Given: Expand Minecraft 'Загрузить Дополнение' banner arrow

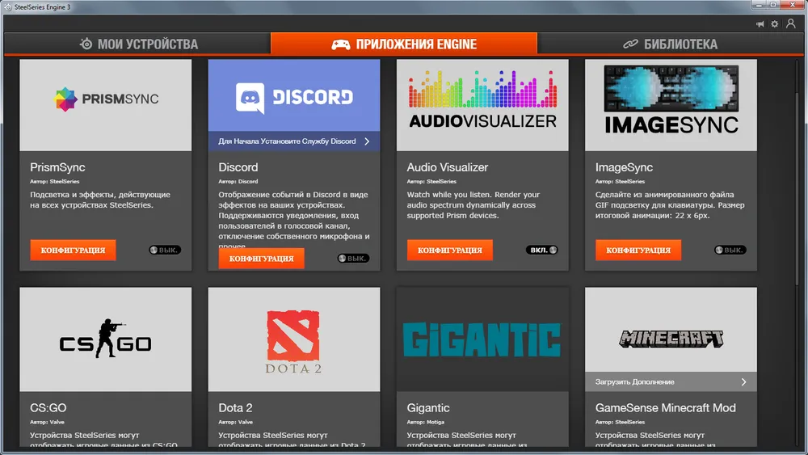Looking at the screenshot, I should [x=743, y=382].
